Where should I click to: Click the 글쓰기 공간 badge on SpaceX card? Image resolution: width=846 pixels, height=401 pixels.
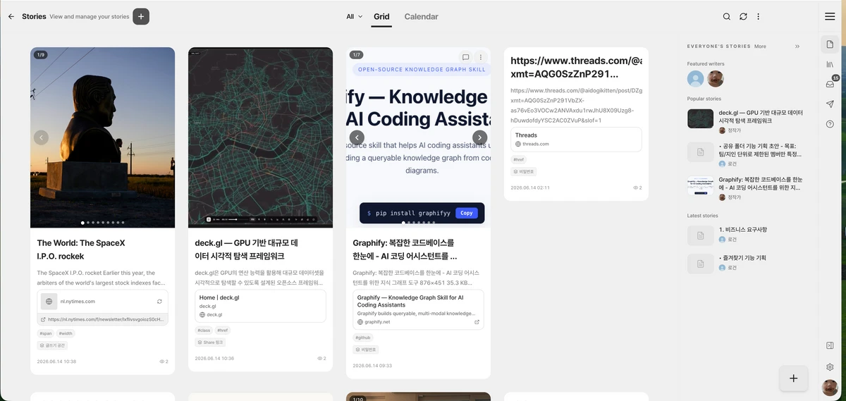click(52, 345)
